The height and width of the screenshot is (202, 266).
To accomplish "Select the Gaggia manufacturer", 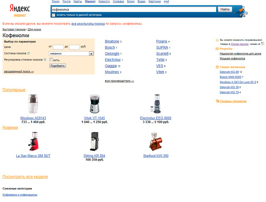I will pyautogui.click(x=111, y=66).
